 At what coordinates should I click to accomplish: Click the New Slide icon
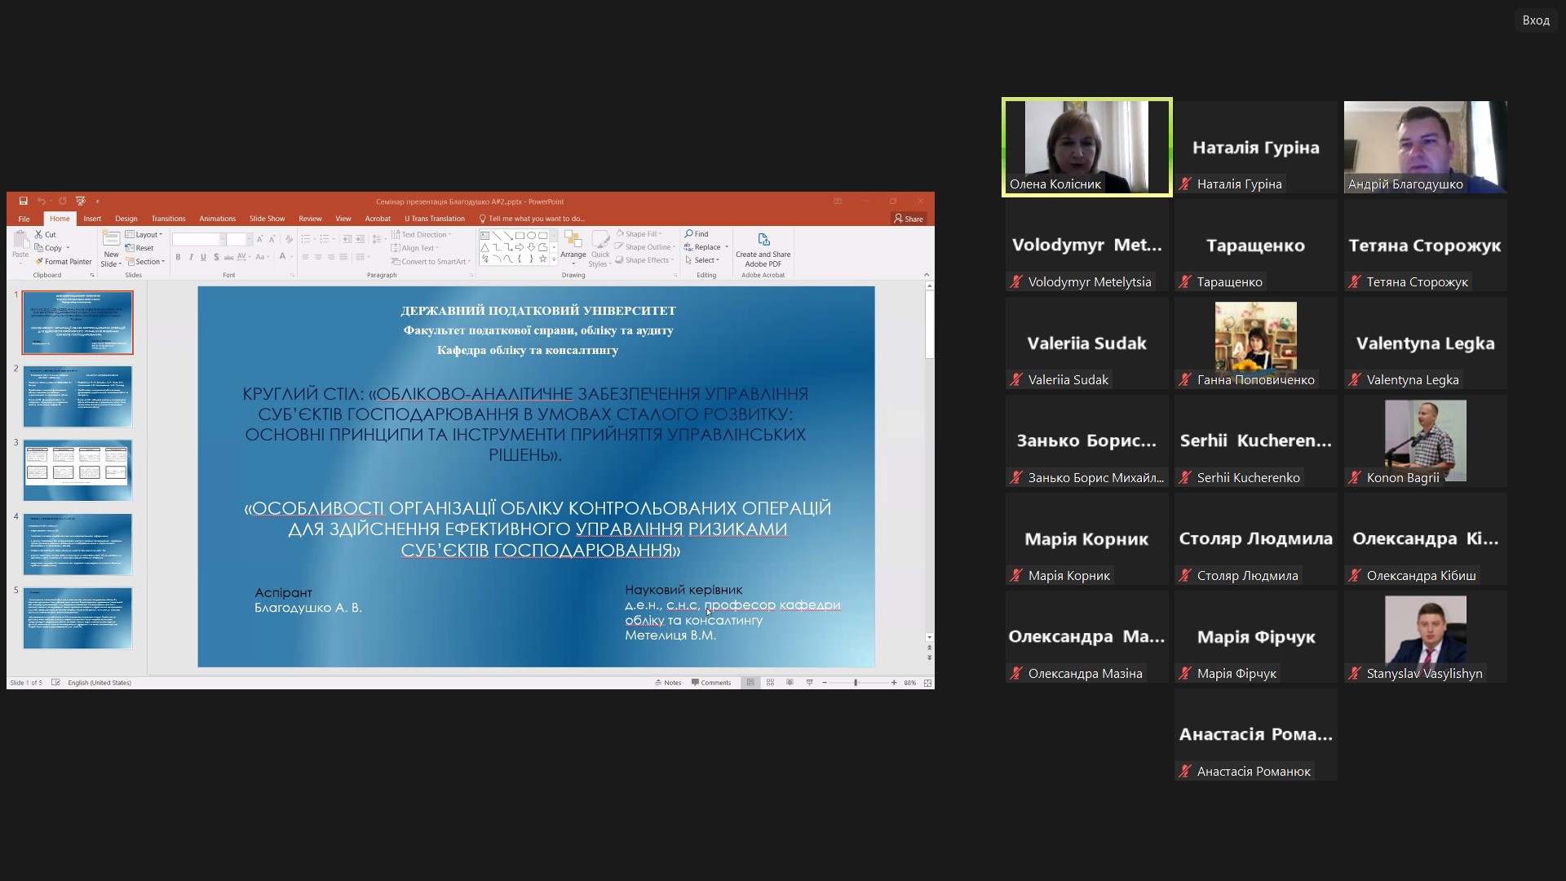click(111, 239)
